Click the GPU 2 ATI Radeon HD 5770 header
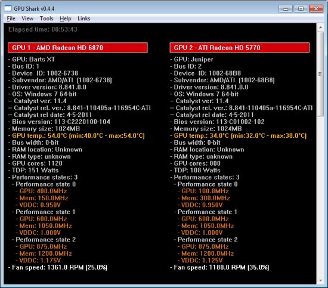 tap(240, 48)
